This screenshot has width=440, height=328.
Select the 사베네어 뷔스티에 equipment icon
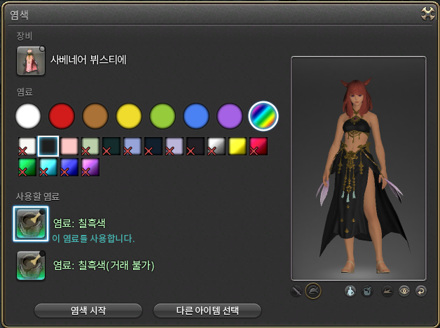31,61
